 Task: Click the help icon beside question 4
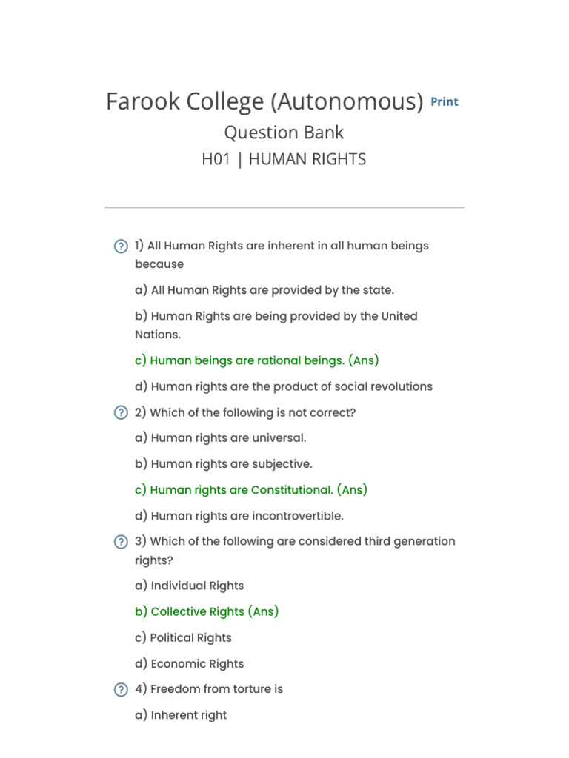tap(121, 690)
